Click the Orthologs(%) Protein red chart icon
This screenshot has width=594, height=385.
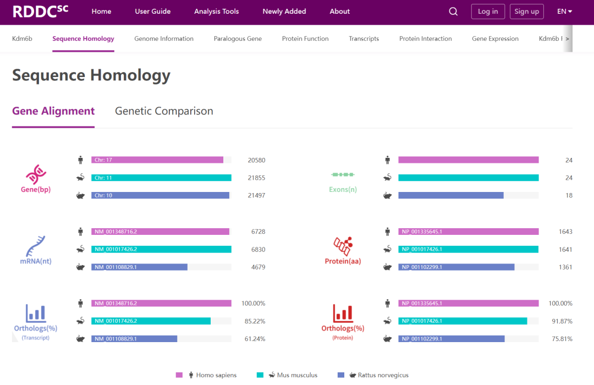(x=343, y=313)
